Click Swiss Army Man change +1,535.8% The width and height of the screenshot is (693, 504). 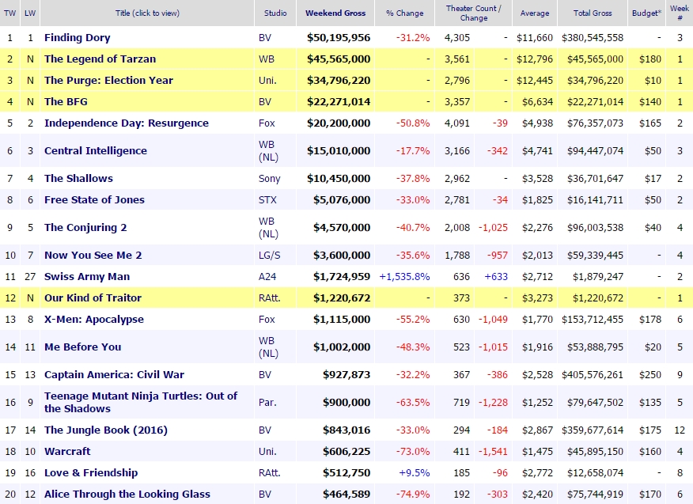pos(404,276)
